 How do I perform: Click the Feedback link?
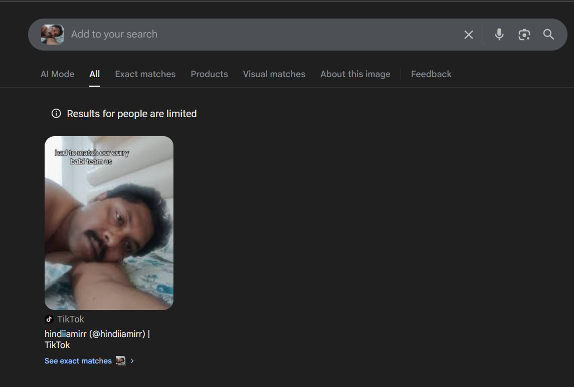(431, 74)
